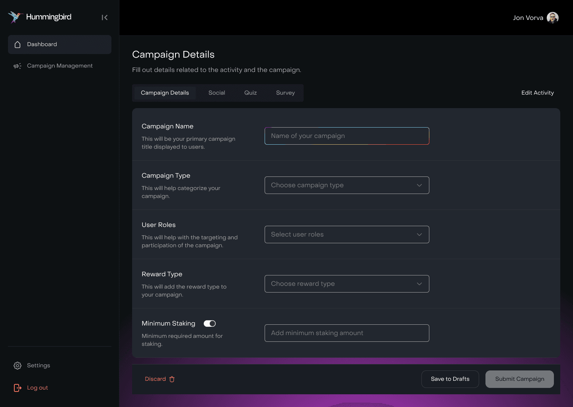Switch to the Campaign Details tab
Viewport: 573px width, 407px height.
pos(165,93)
